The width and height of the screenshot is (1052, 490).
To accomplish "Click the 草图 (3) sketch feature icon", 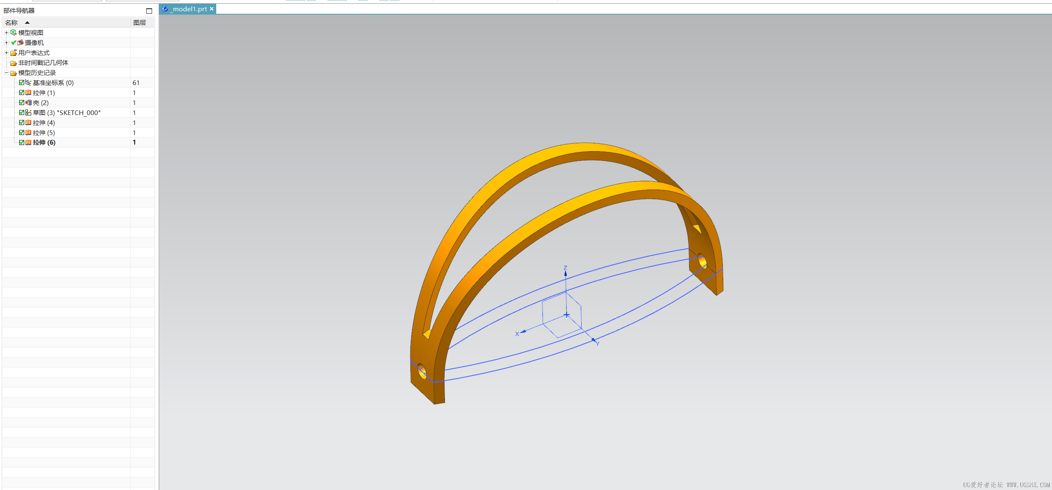I will tap(28, 112).
